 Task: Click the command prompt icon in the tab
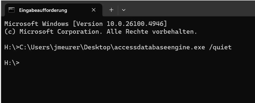pyautogui.click(x=12, y=10)
